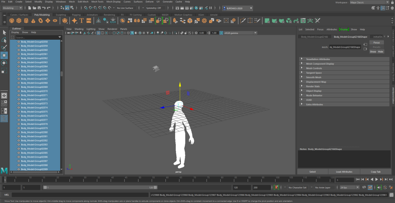The width and height of the screenshot is (395, 203).
Task: Click the Load Attributes button
Action: [344, 171]
